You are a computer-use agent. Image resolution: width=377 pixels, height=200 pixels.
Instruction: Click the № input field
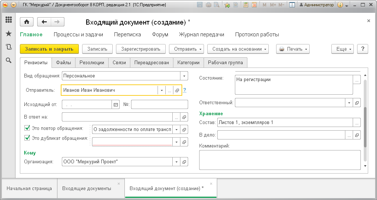pyautogui.click(x=160, y=105)
